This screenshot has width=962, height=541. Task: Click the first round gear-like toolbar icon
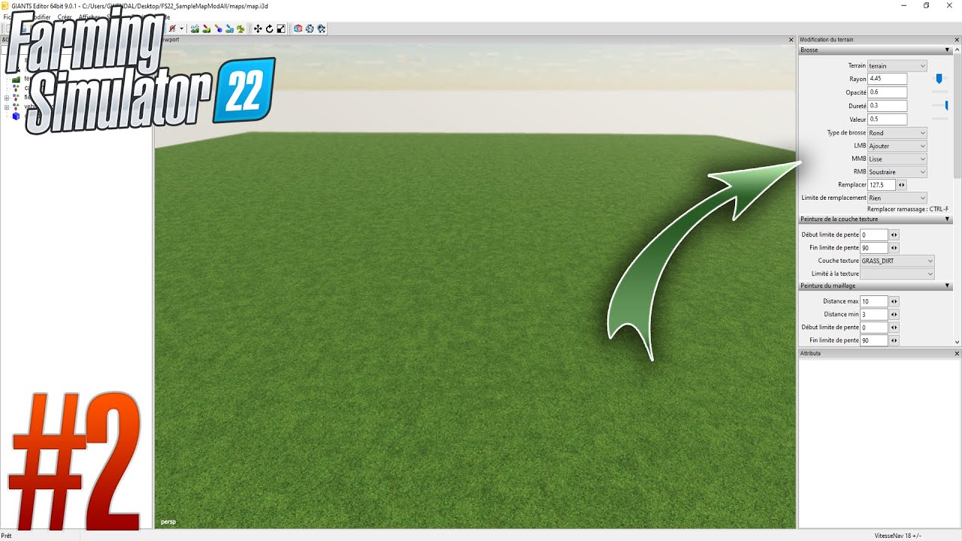click(x=310, y=29)
